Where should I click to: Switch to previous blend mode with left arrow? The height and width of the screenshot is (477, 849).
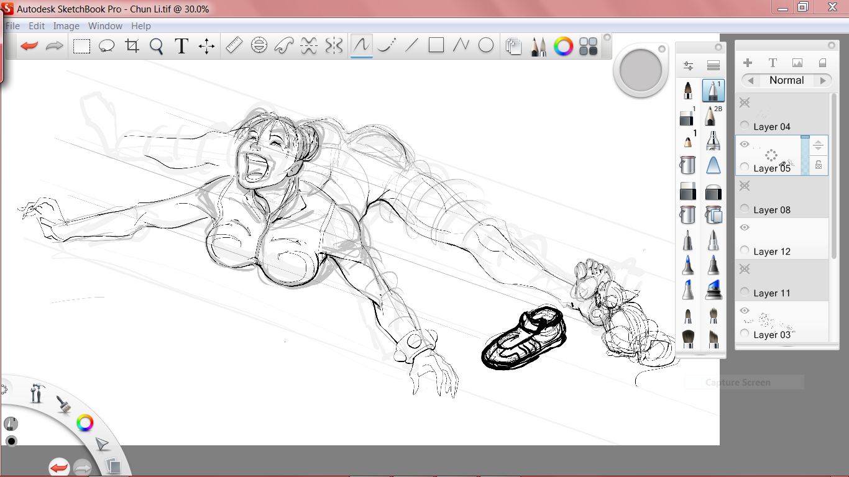click(751, 80)
